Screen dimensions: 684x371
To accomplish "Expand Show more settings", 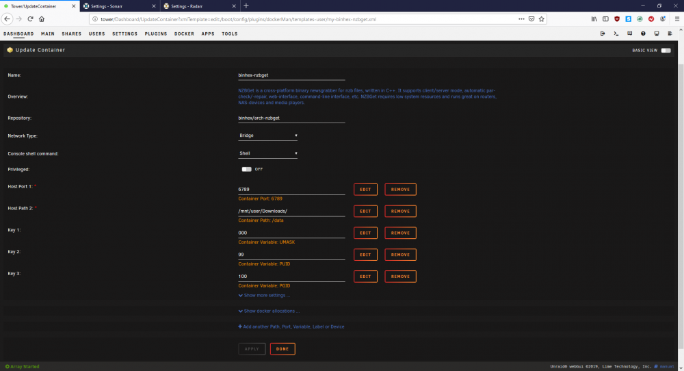I will (x=264, y=296).
